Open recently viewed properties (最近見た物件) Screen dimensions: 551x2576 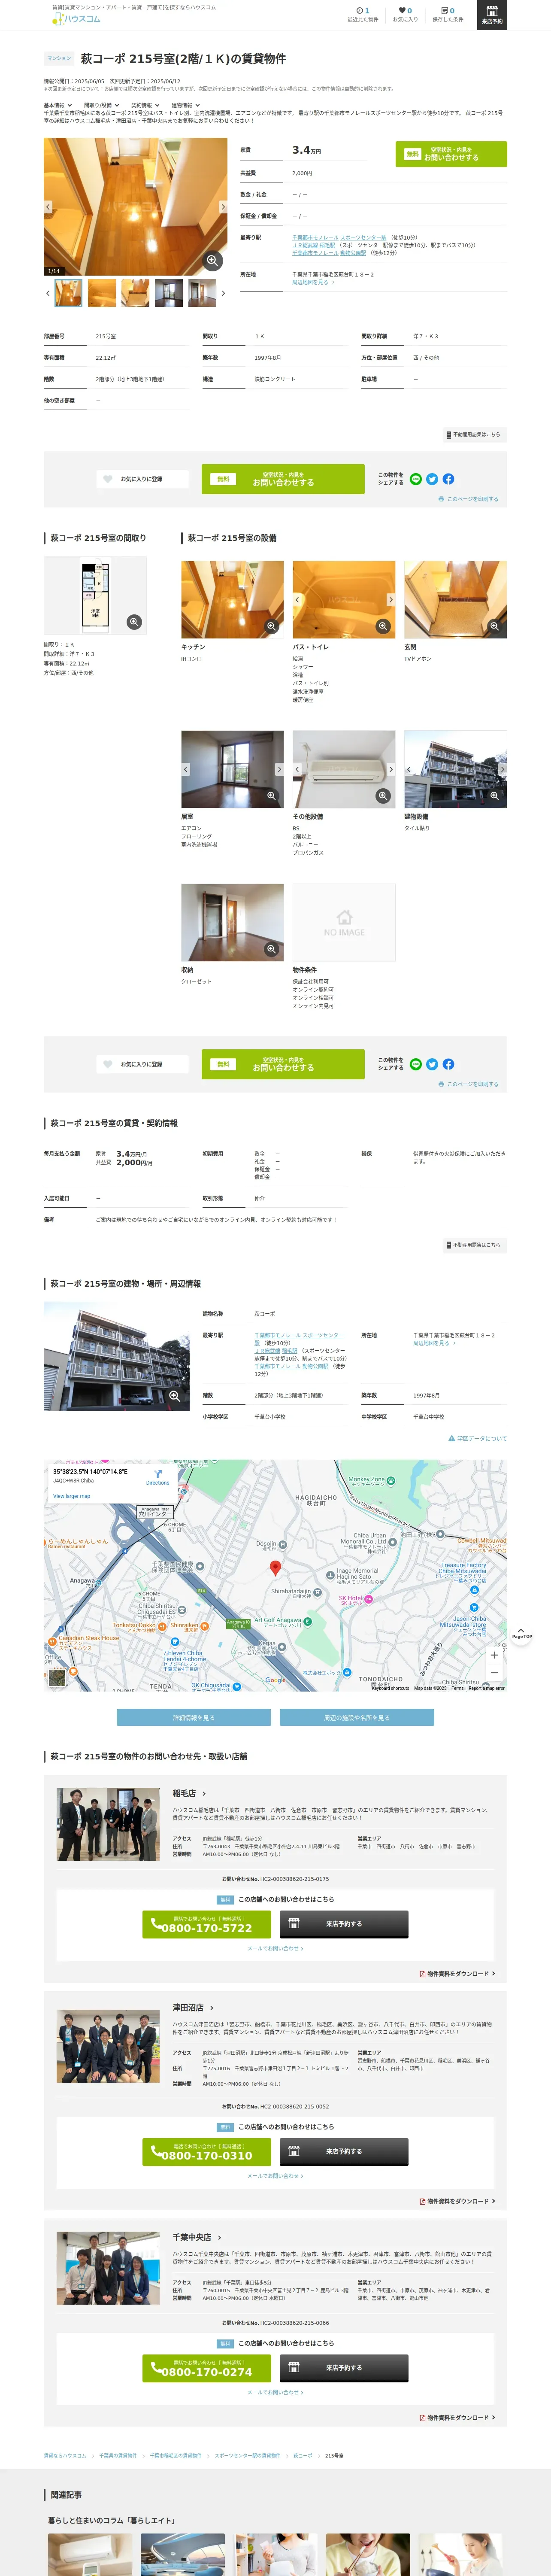coord(362,14)
